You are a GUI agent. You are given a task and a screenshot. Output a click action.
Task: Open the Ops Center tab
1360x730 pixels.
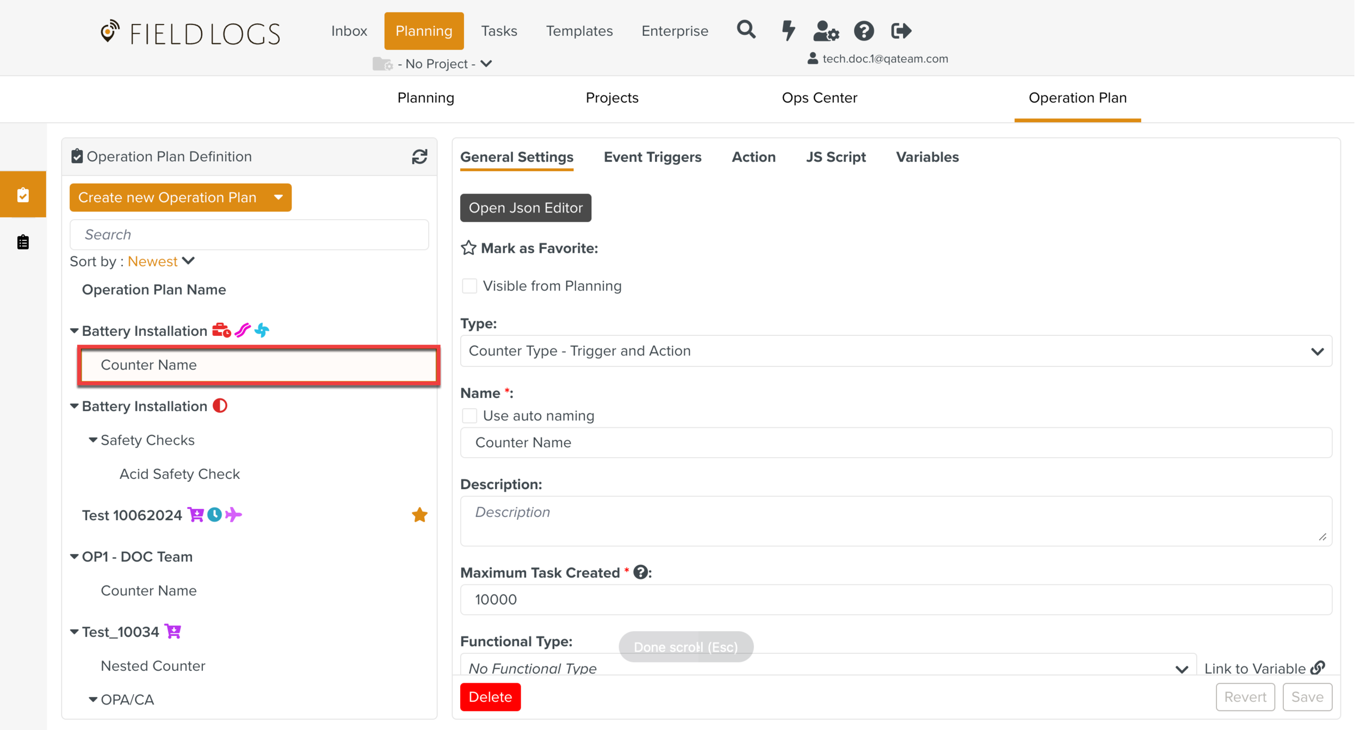coord(819,98)
